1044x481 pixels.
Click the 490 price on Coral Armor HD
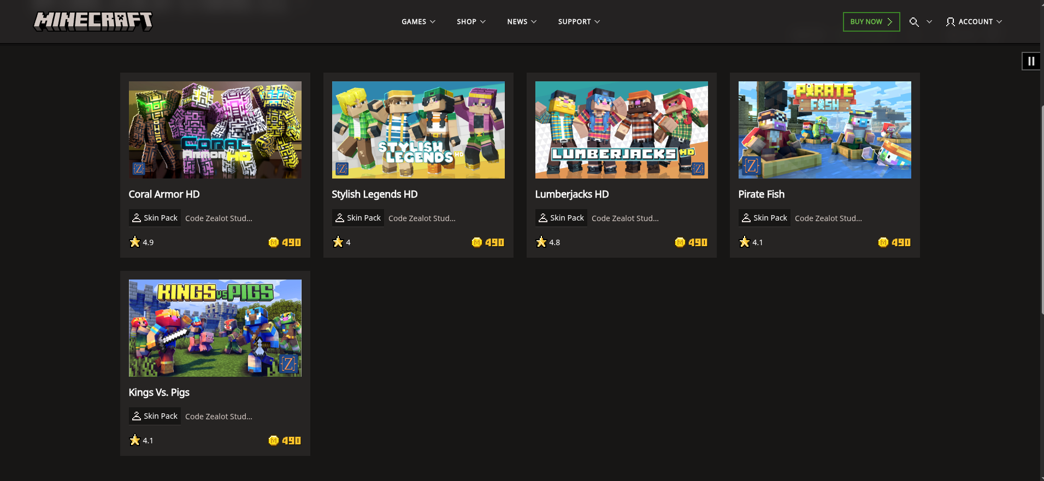[292, 242]
